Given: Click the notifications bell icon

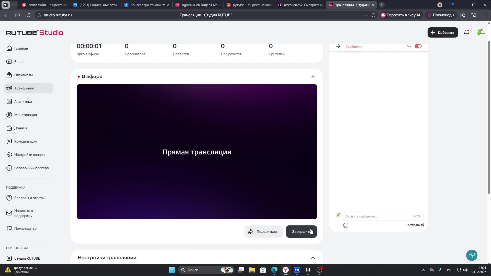Looking at the screenshot, I should (x=466, y=32).
